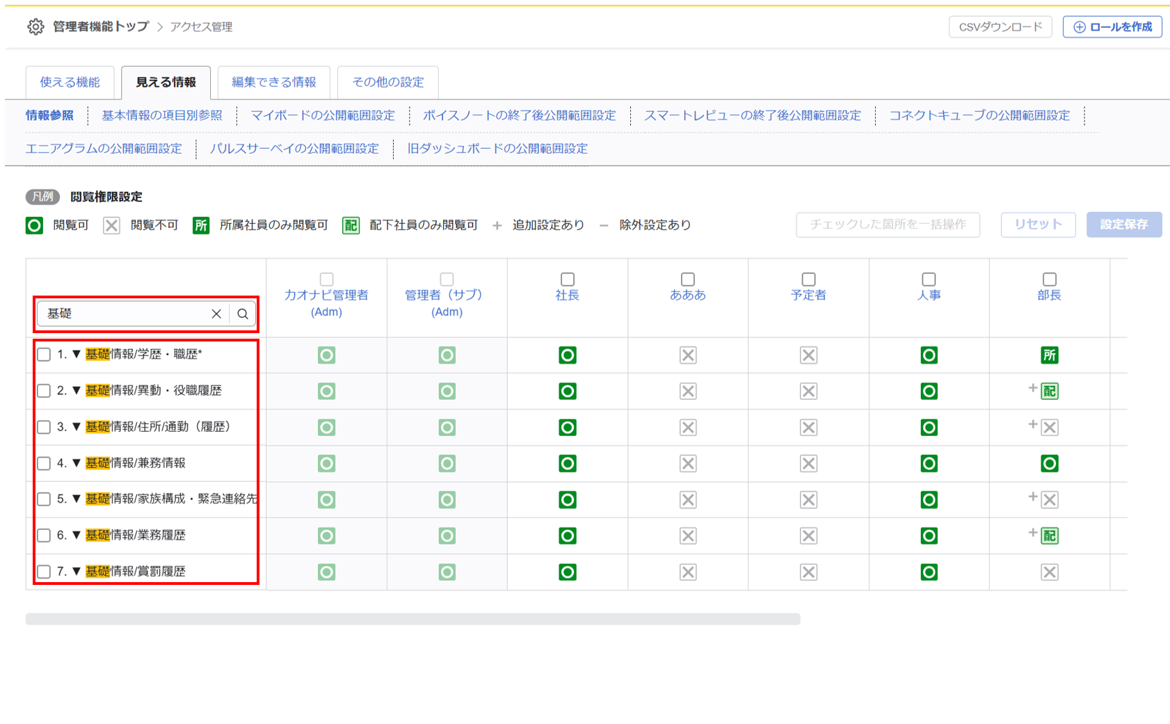Expand the 基礎情報/兼務情報 row triangle
The image size is (1170, 724).
point(77,463)
